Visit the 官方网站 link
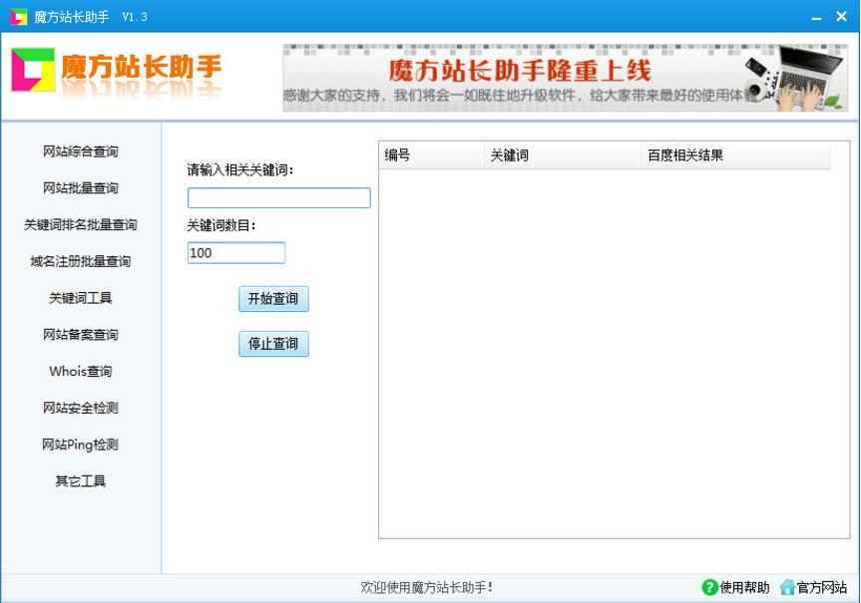Viewport: 861px width, 603px height. [x=821, y=588]
